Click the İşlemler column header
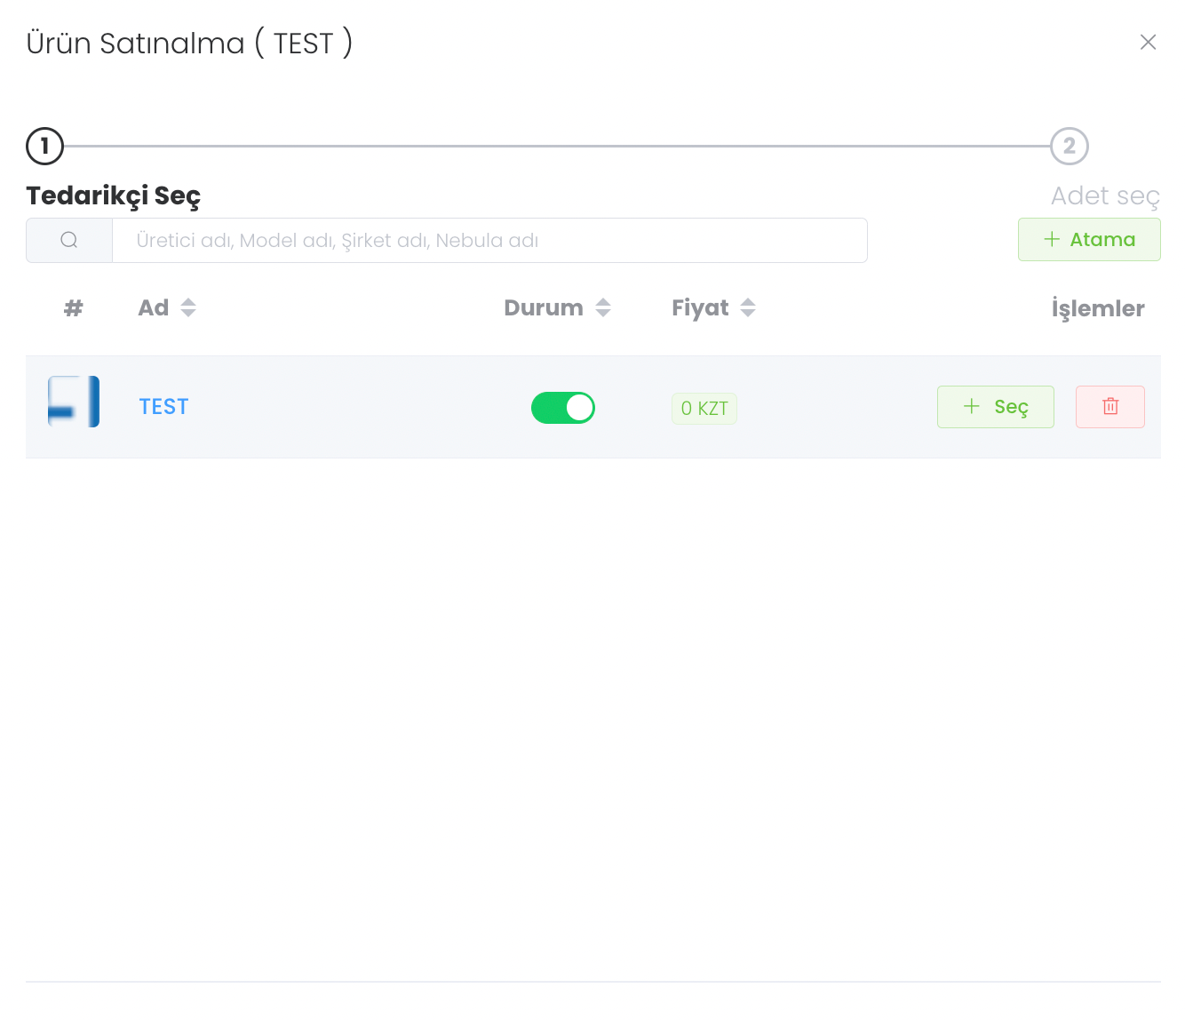Screen dimensions: 1185x1020 coord(1097,308)
